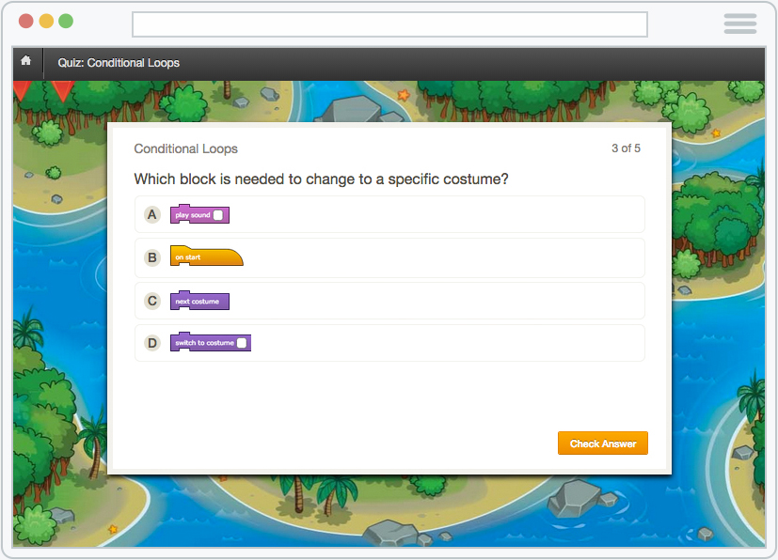Click the next costume block
Image resolution: width=778 pixels, height=560 pixels.
[198, 302]
